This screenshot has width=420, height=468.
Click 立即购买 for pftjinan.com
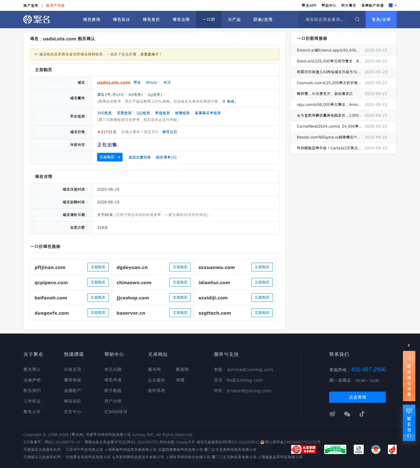click(98, 267)
